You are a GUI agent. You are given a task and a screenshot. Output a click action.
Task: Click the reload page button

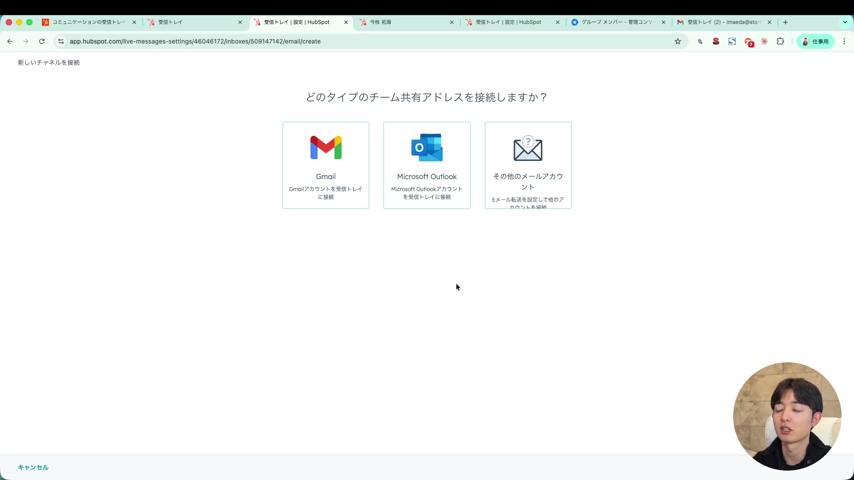[41, 41]
